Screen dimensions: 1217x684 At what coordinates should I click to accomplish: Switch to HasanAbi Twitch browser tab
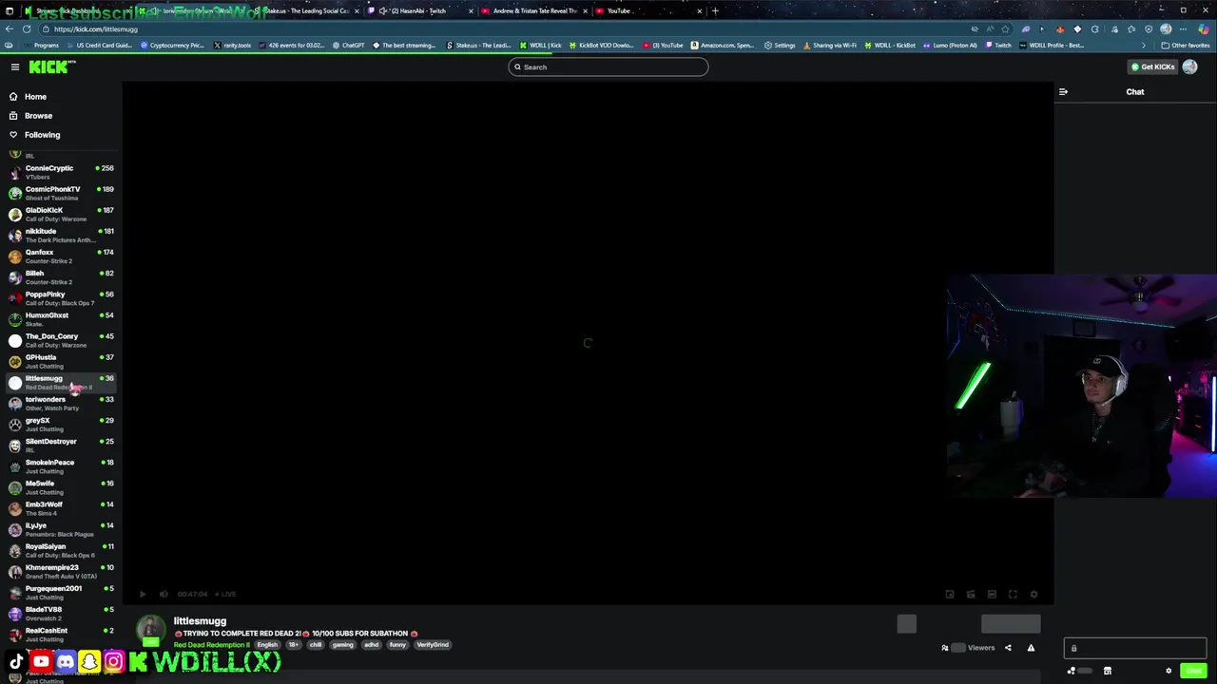[418, 10]
